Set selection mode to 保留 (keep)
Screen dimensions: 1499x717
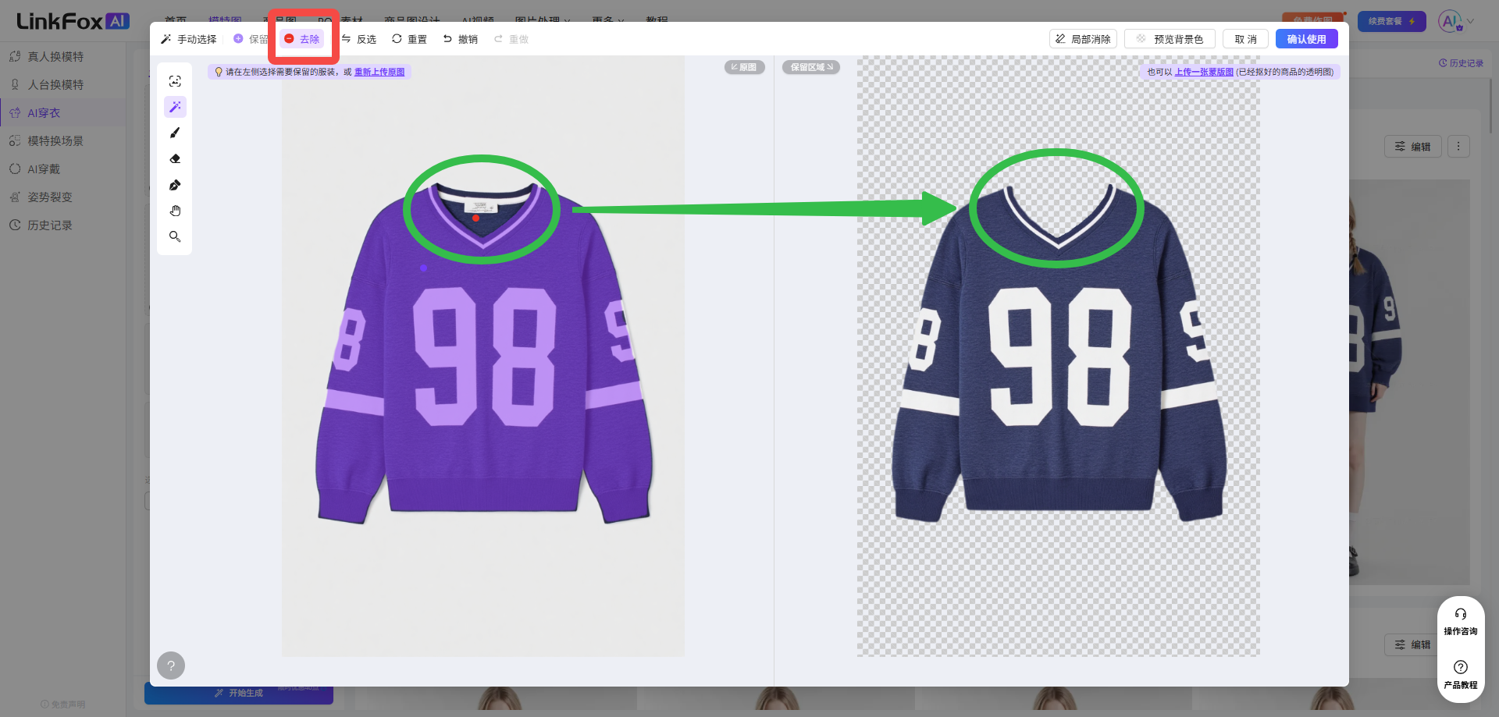click(x=251, y=39)
